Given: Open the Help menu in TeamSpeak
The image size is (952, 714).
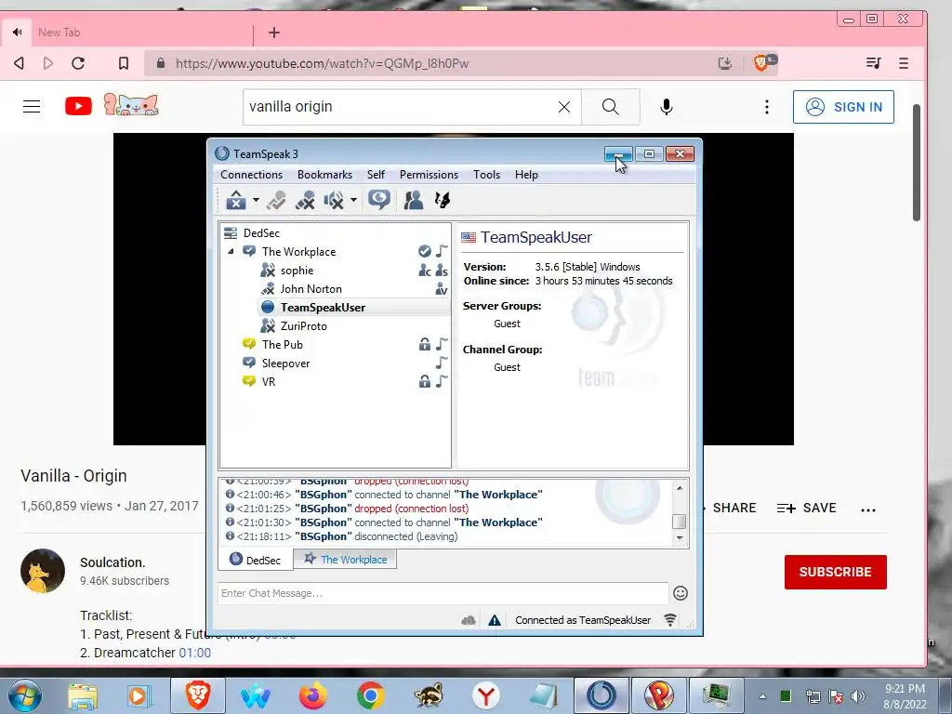Looking at the screenshot, I should point(526,174).
